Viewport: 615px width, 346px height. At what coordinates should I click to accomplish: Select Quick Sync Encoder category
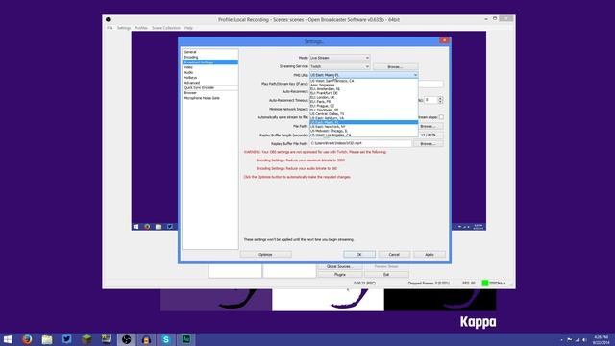pos(210,87)
